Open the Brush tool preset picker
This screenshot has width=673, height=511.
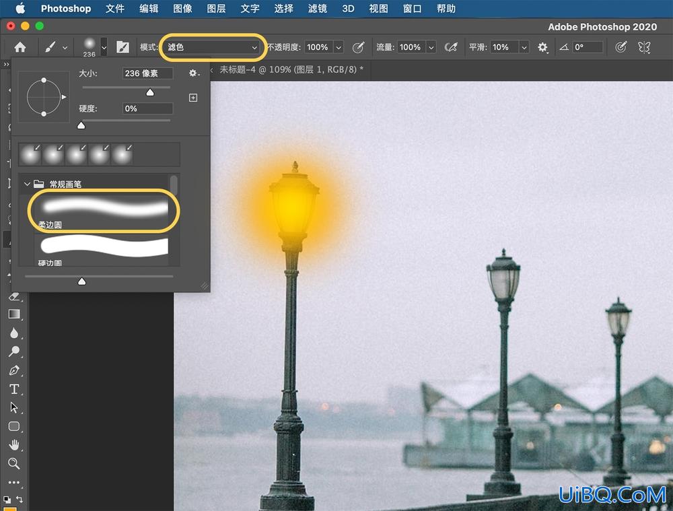[x=56, y=47]
